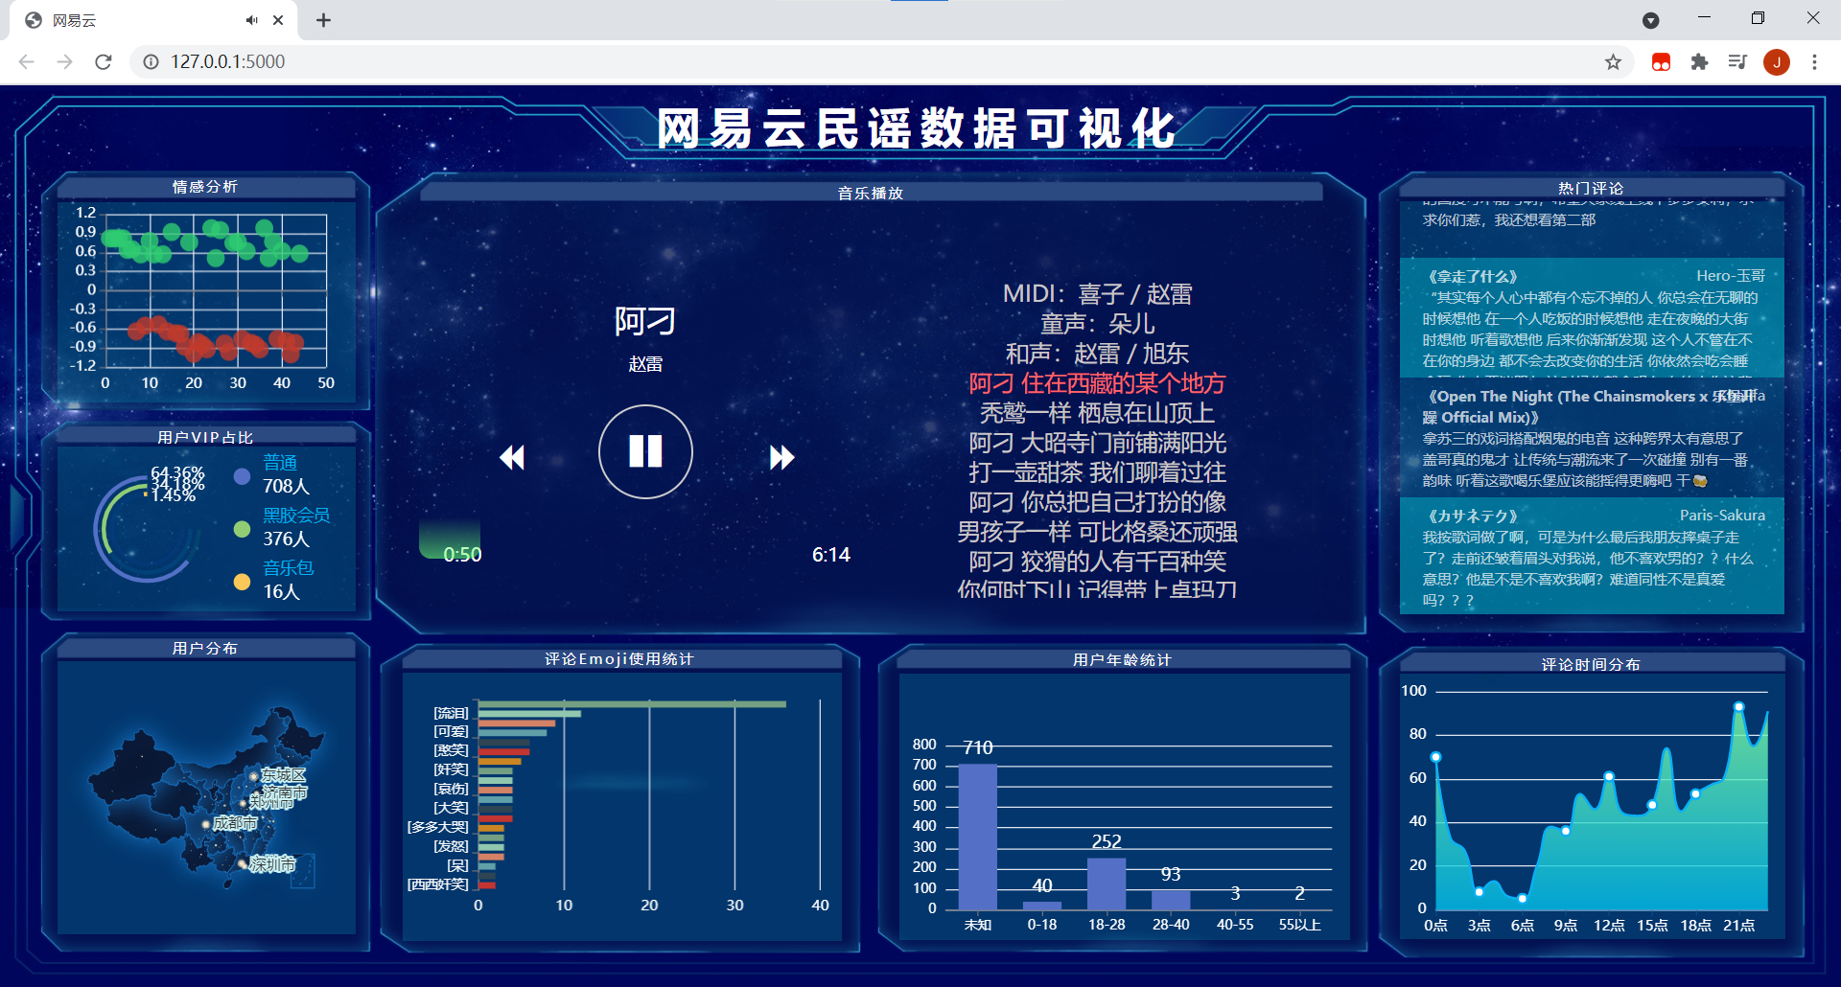Open the media control icon

(1737, 62)
